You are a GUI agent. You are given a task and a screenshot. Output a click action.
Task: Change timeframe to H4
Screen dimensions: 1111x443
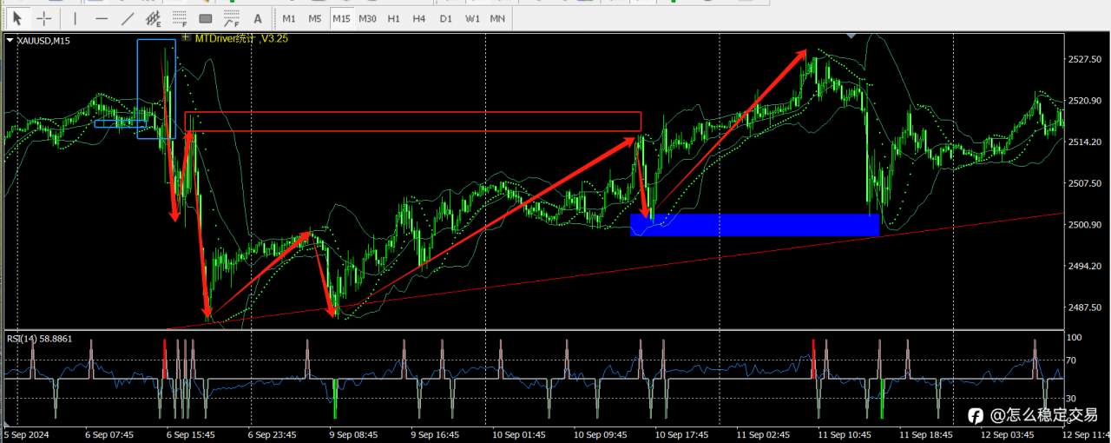coord(419,18)
